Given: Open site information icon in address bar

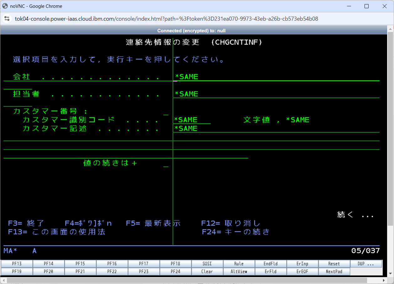Looking at the screenshot, I should pos(7,19).
